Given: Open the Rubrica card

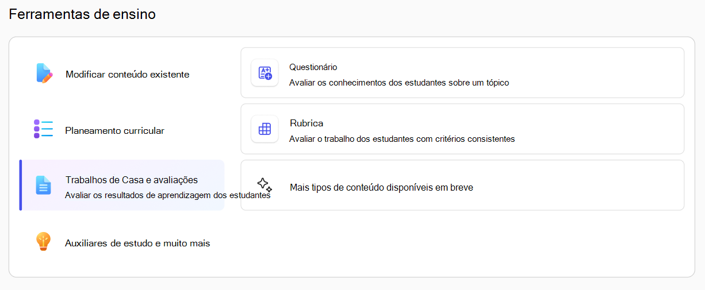Looking at the screenshot, I should [462, 129].
